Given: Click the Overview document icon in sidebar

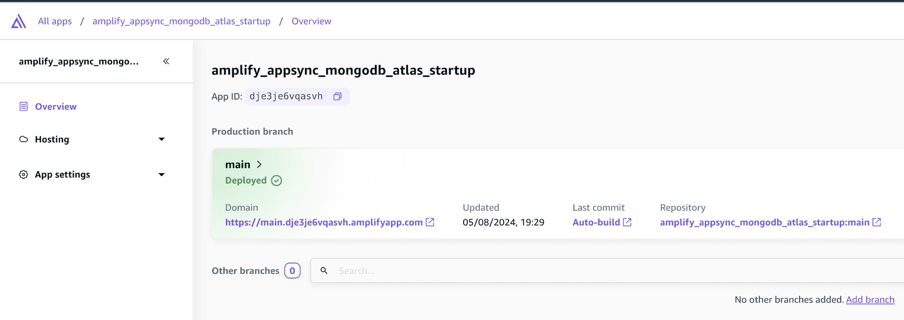Looking at the screenshot, I should point(24,107).
